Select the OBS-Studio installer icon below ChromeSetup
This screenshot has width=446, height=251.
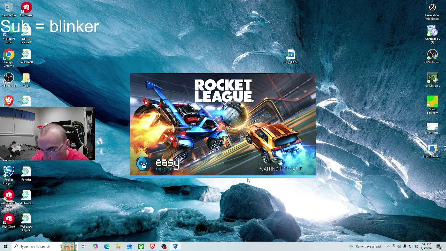coord(432,56)
